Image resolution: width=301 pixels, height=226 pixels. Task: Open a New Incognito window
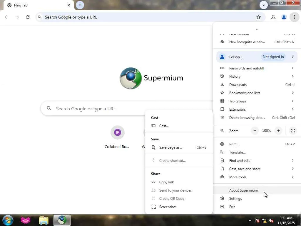click(257, 42)
